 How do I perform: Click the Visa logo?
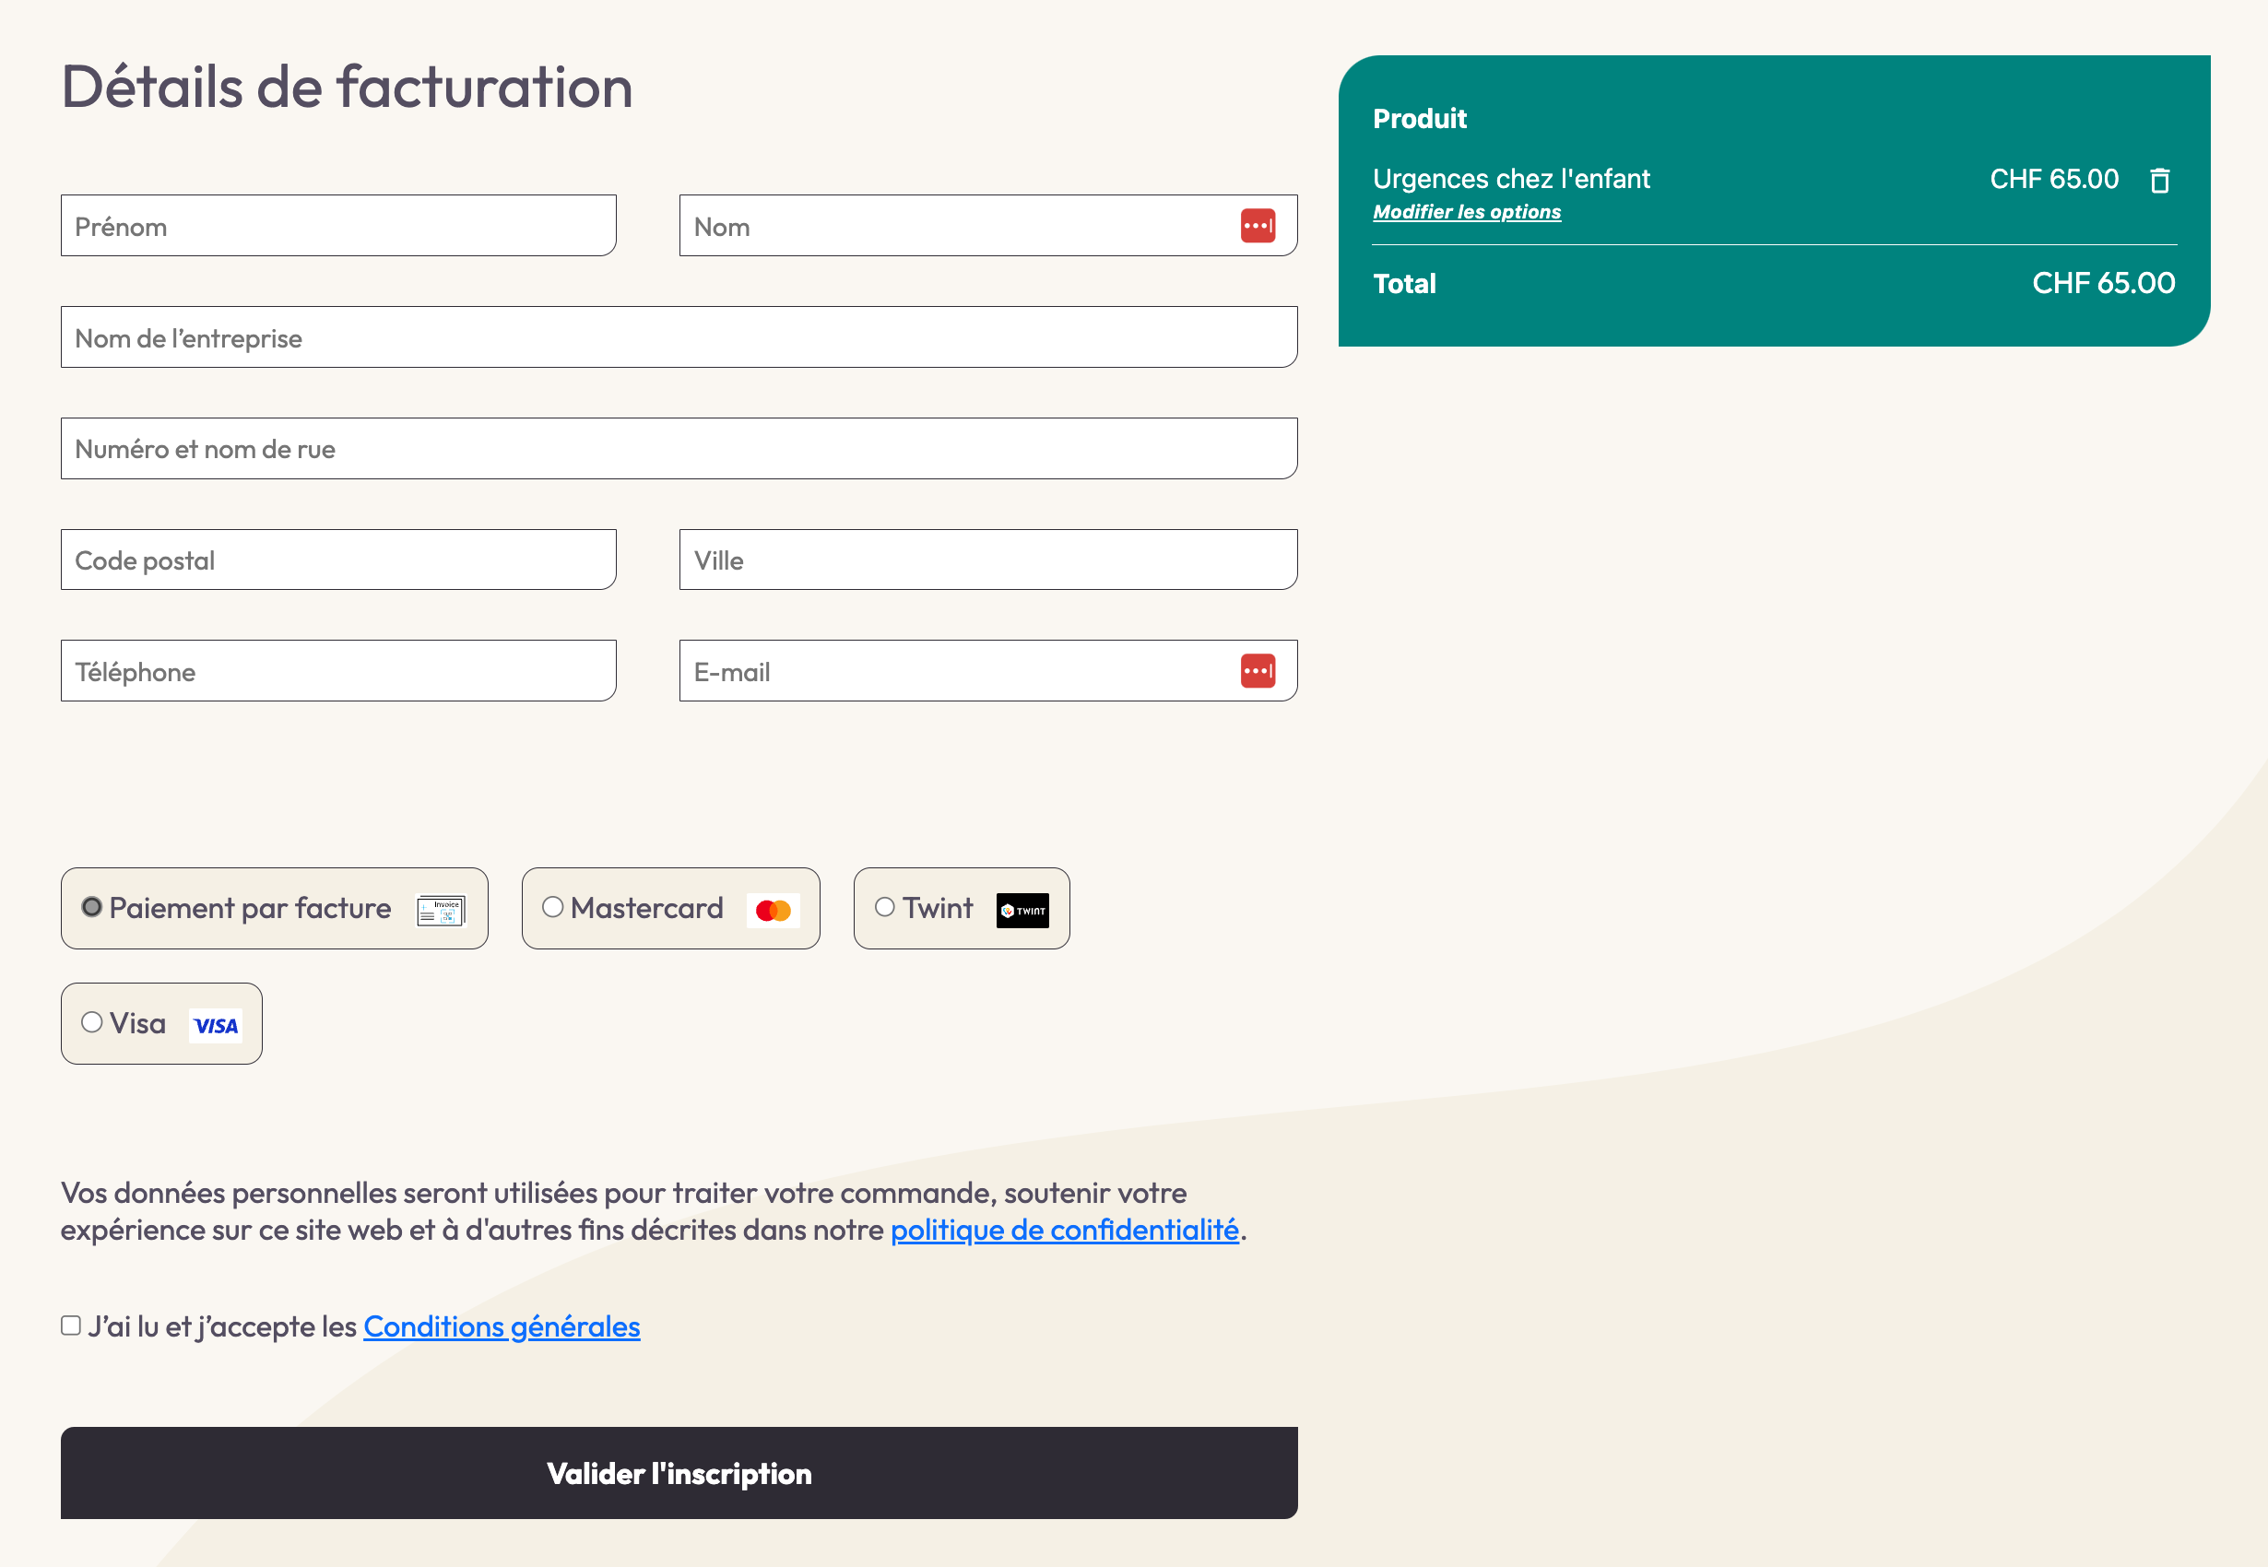click(215, 1026)
